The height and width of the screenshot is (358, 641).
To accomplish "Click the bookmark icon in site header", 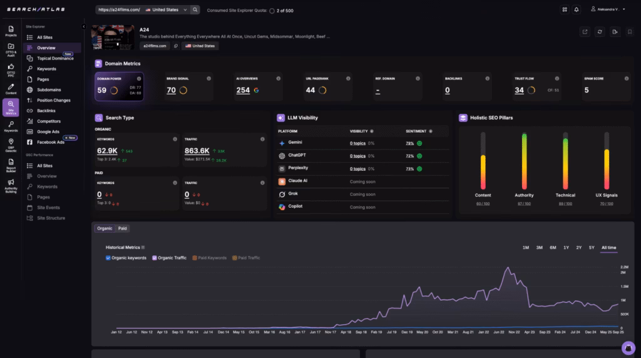I will 630,32.
